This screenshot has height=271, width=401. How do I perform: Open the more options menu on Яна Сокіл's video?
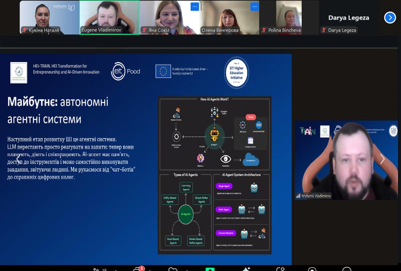point(195,6)
